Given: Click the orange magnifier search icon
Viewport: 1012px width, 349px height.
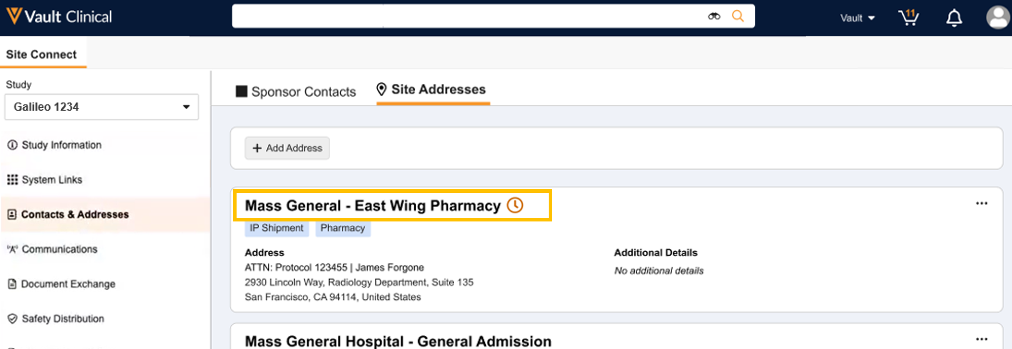Looking at the screenshot, I should tap(737, 16).
